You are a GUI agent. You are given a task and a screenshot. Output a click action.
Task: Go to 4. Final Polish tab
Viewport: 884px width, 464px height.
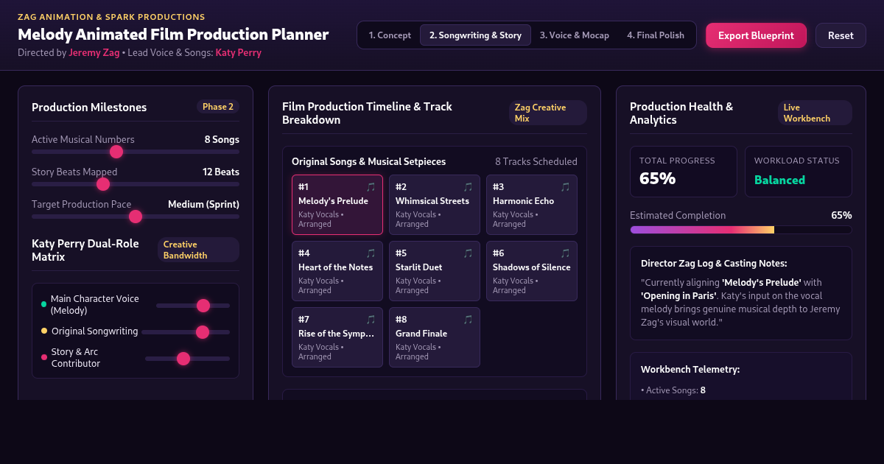(656, 35)
